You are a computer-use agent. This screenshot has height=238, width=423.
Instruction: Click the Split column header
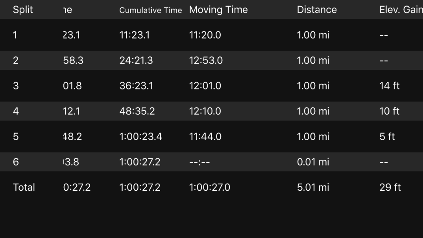(x=22, y=10)
